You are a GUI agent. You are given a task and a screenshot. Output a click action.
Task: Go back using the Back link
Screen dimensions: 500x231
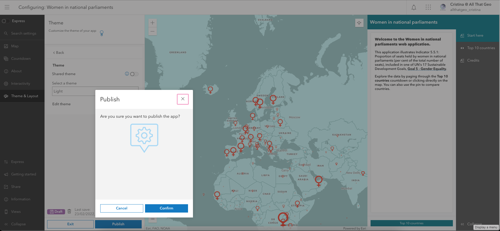point(59,52)
